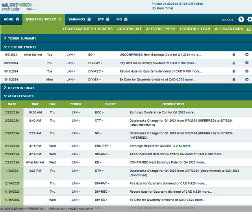Click envelope icon for 3/12/2024 DIV-REC row

(247, 71)
